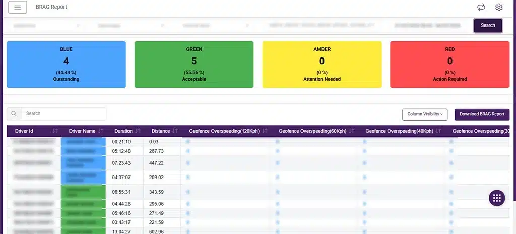Click the magnifier icon beside table search
516x234 pixels.
point(14,114)
